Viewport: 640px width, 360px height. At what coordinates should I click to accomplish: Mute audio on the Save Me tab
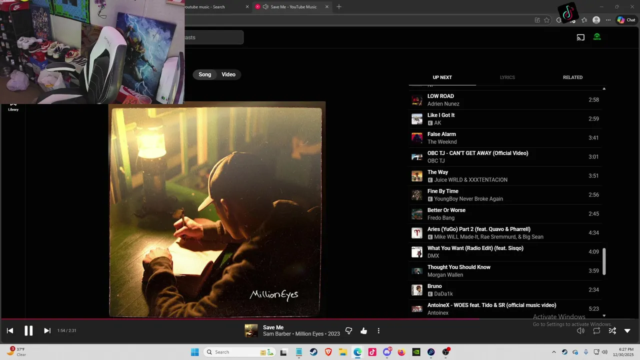[x=265, y=7]
